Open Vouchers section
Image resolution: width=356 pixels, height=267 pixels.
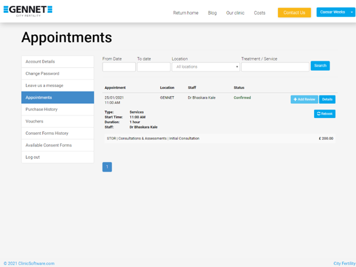tap(57, 121)
